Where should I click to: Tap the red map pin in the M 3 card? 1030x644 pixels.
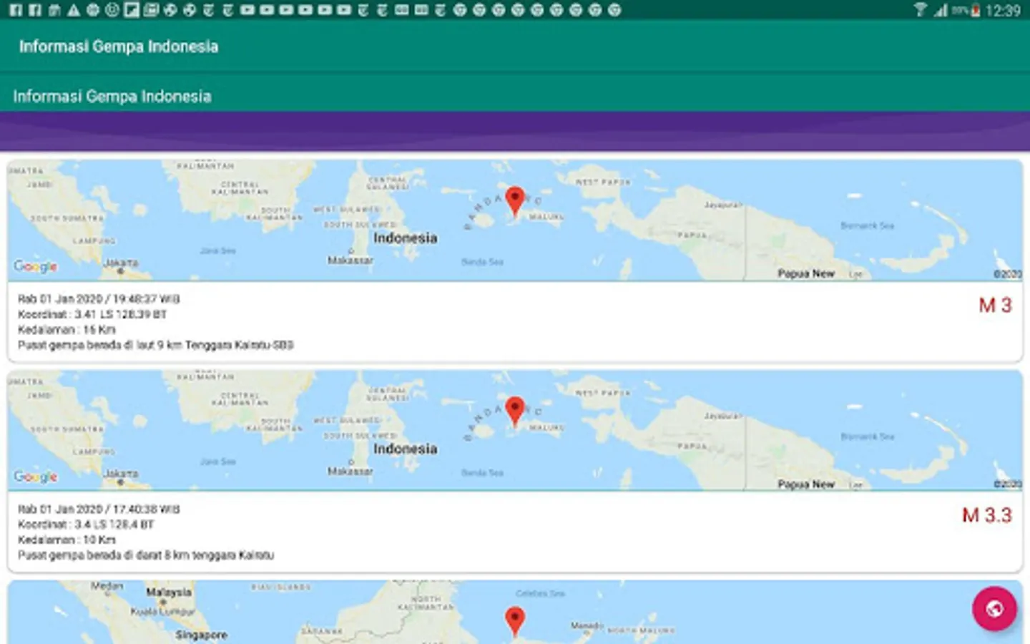(x=515, y=201)
